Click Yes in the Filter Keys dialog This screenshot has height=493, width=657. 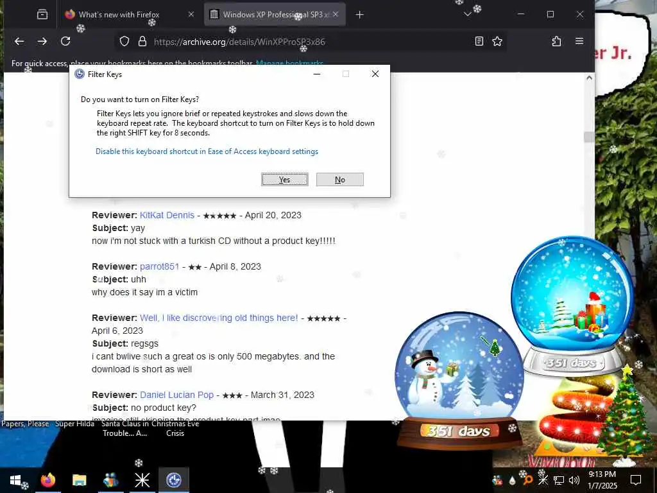click(284, 180)
